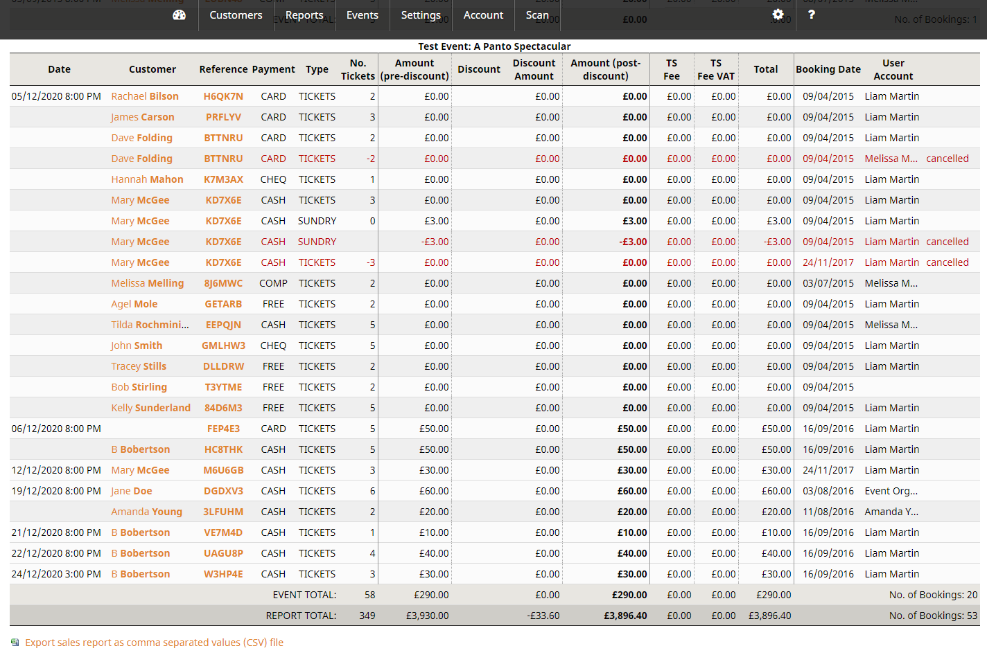Open booking reference GETARB

click(x=223, y=304)
